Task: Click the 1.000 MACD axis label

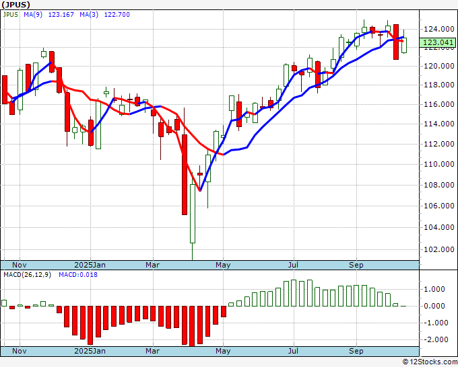Action: pyautogui.click(x=435, y=289)
